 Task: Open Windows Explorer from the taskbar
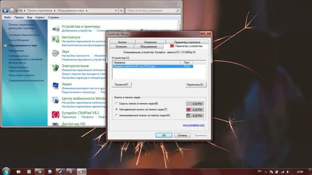tap(18, 171)
